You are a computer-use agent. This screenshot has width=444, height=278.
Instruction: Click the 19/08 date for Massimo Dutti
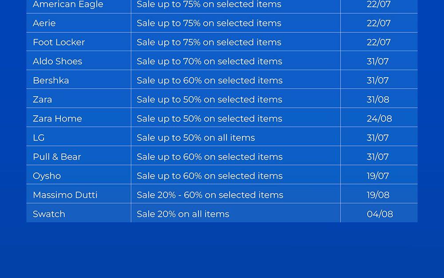[x=378, y=195]
